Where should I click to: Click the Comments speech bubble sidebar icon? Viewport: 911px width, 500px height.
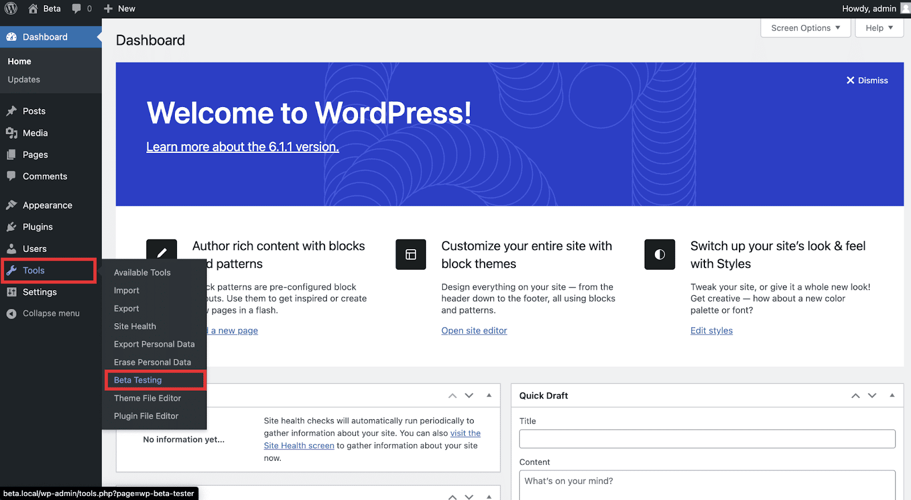click(x=11, y=176)
